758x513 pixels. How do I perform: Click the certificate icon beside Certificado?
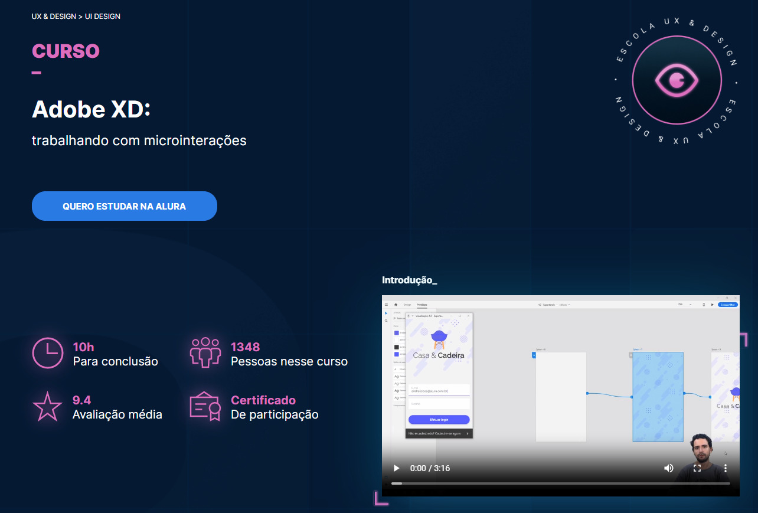pos(205,407)
